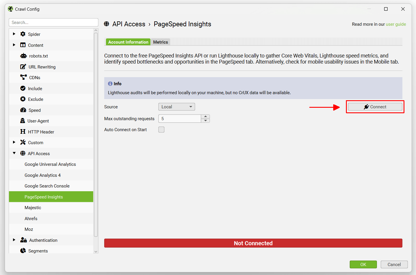Select the Account Information tab
Screen dimensions: 416x275
(128, 42)
